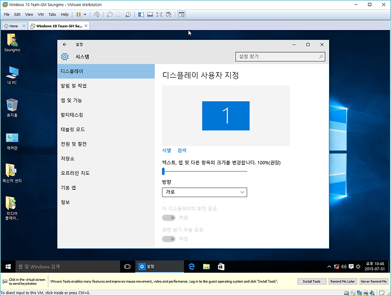This screenshot has height=296, width=391.
Task: Select 태블릿 모드 in the sidebar
Action: pos(106,130)
